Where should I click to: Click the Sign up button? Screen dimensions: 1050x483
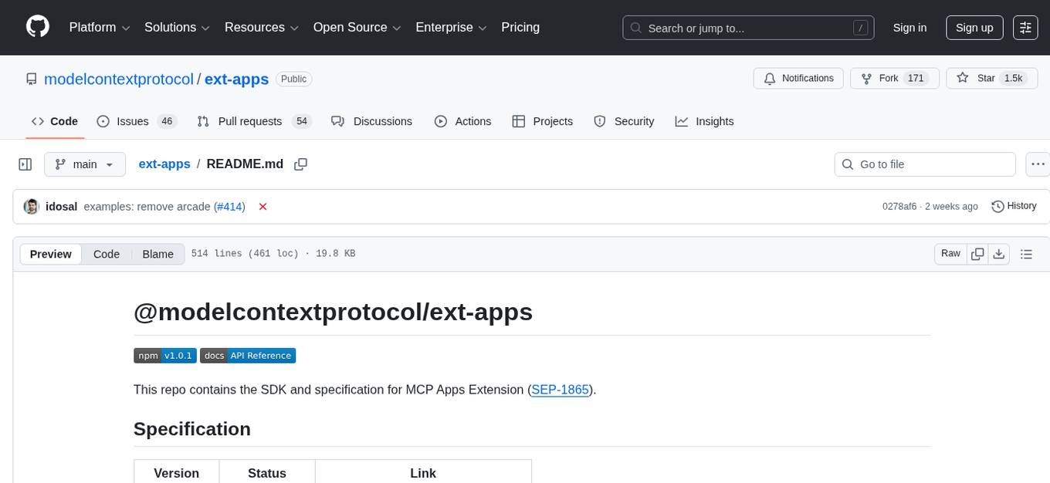point(974,27)
